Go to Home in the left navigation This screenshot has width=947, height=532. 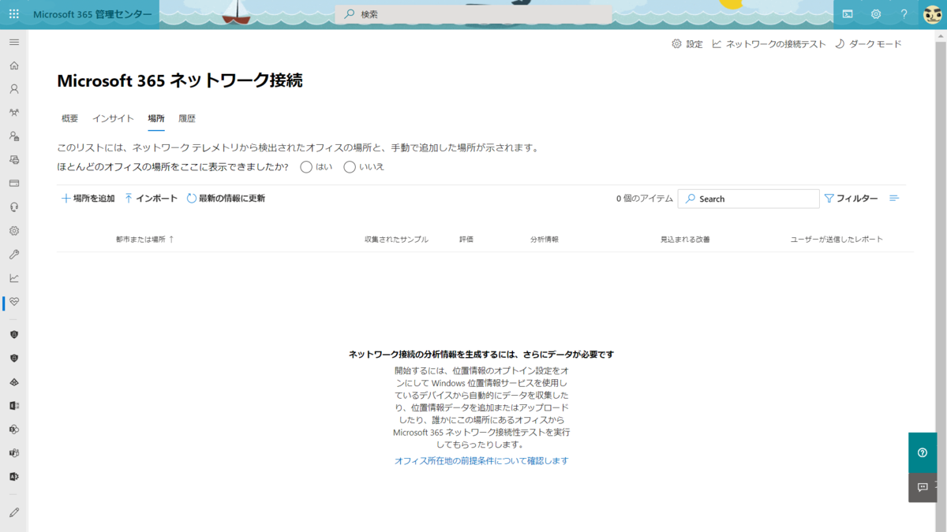coord(14,65)
